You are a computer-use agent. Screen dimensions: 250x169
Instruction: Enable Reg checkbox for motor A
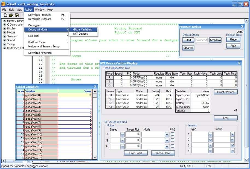[173, 134]
